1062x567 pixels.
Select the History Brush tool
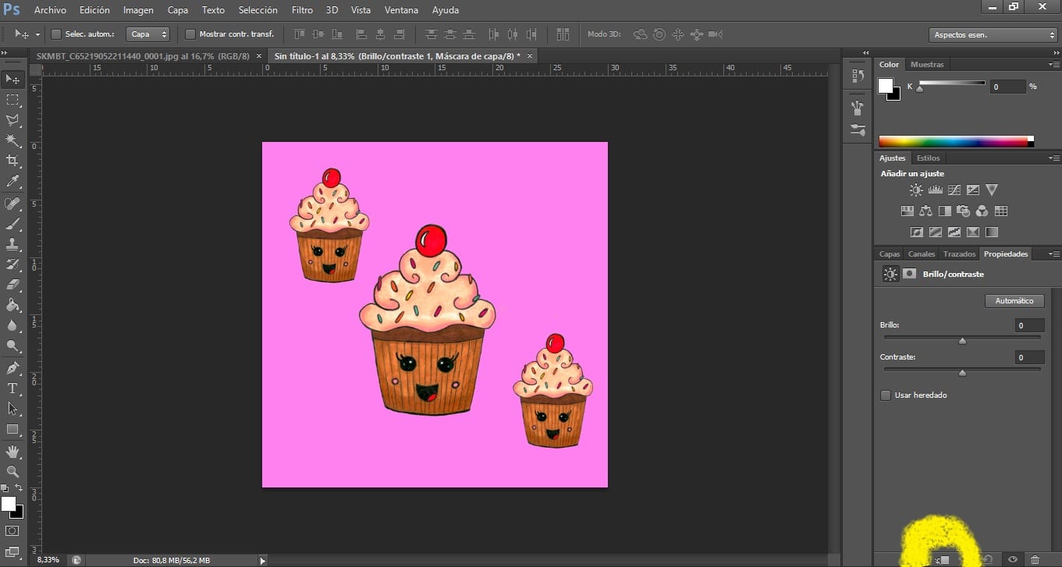coord(12,264)
